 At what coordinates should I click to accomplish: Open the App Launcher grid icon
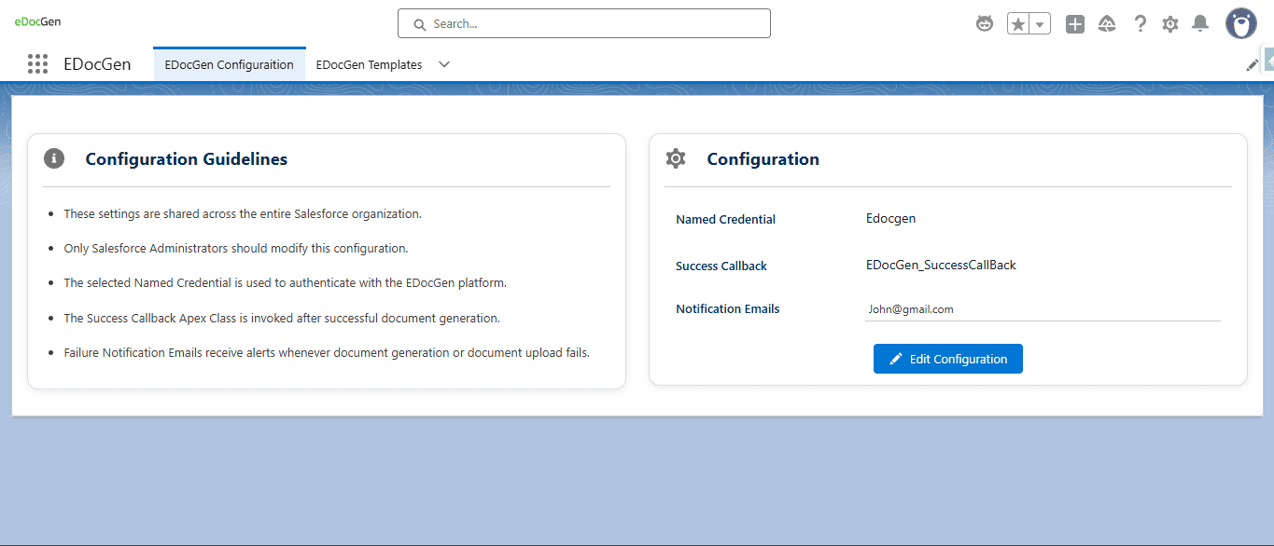pos(37,64)
